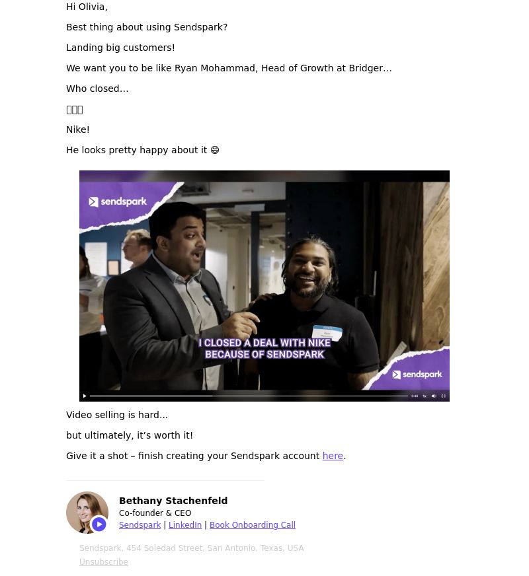Open Bethany's LinkedIn link

coord(185,525)
